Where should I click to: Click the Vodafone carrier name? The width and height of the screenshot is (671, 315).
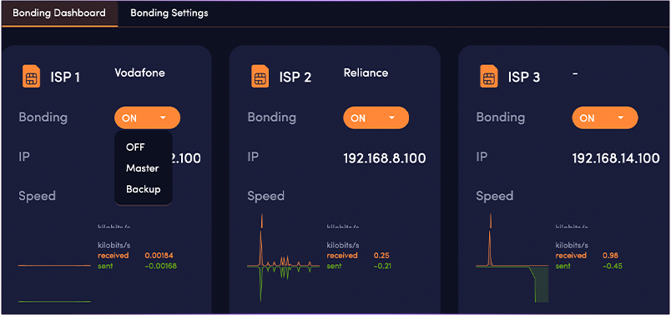140,73
